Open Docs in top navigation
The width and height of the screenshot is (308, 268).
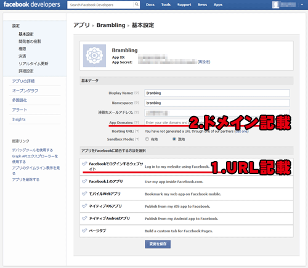(150, 4)
